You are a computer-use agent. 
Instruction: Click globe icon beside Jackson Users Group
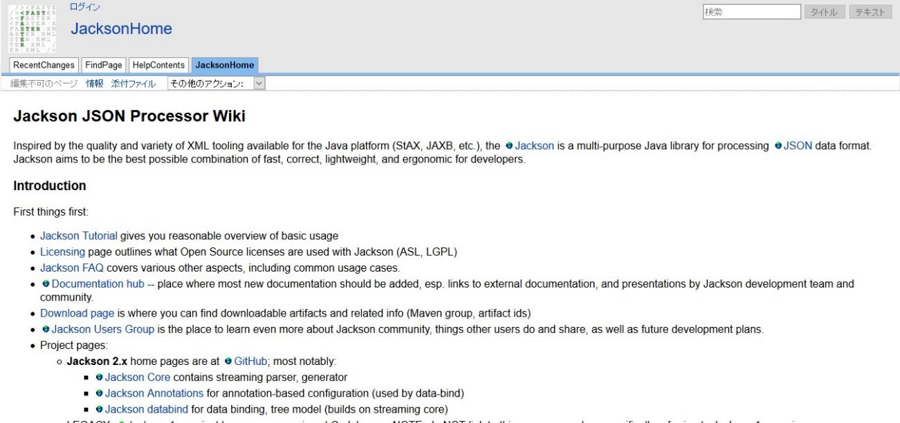[x=46, y=330]
